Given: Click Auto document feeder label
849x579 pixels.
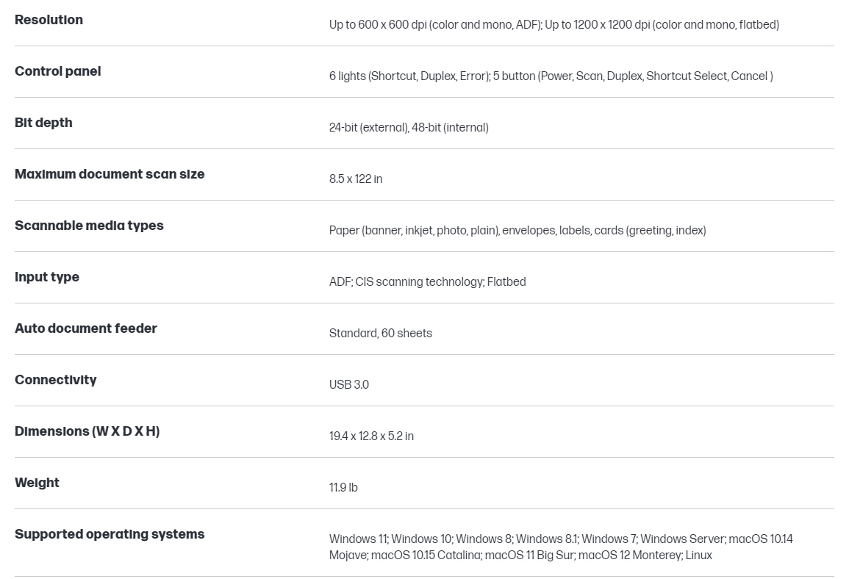Looking at the screenshot, I should [86, 328].
